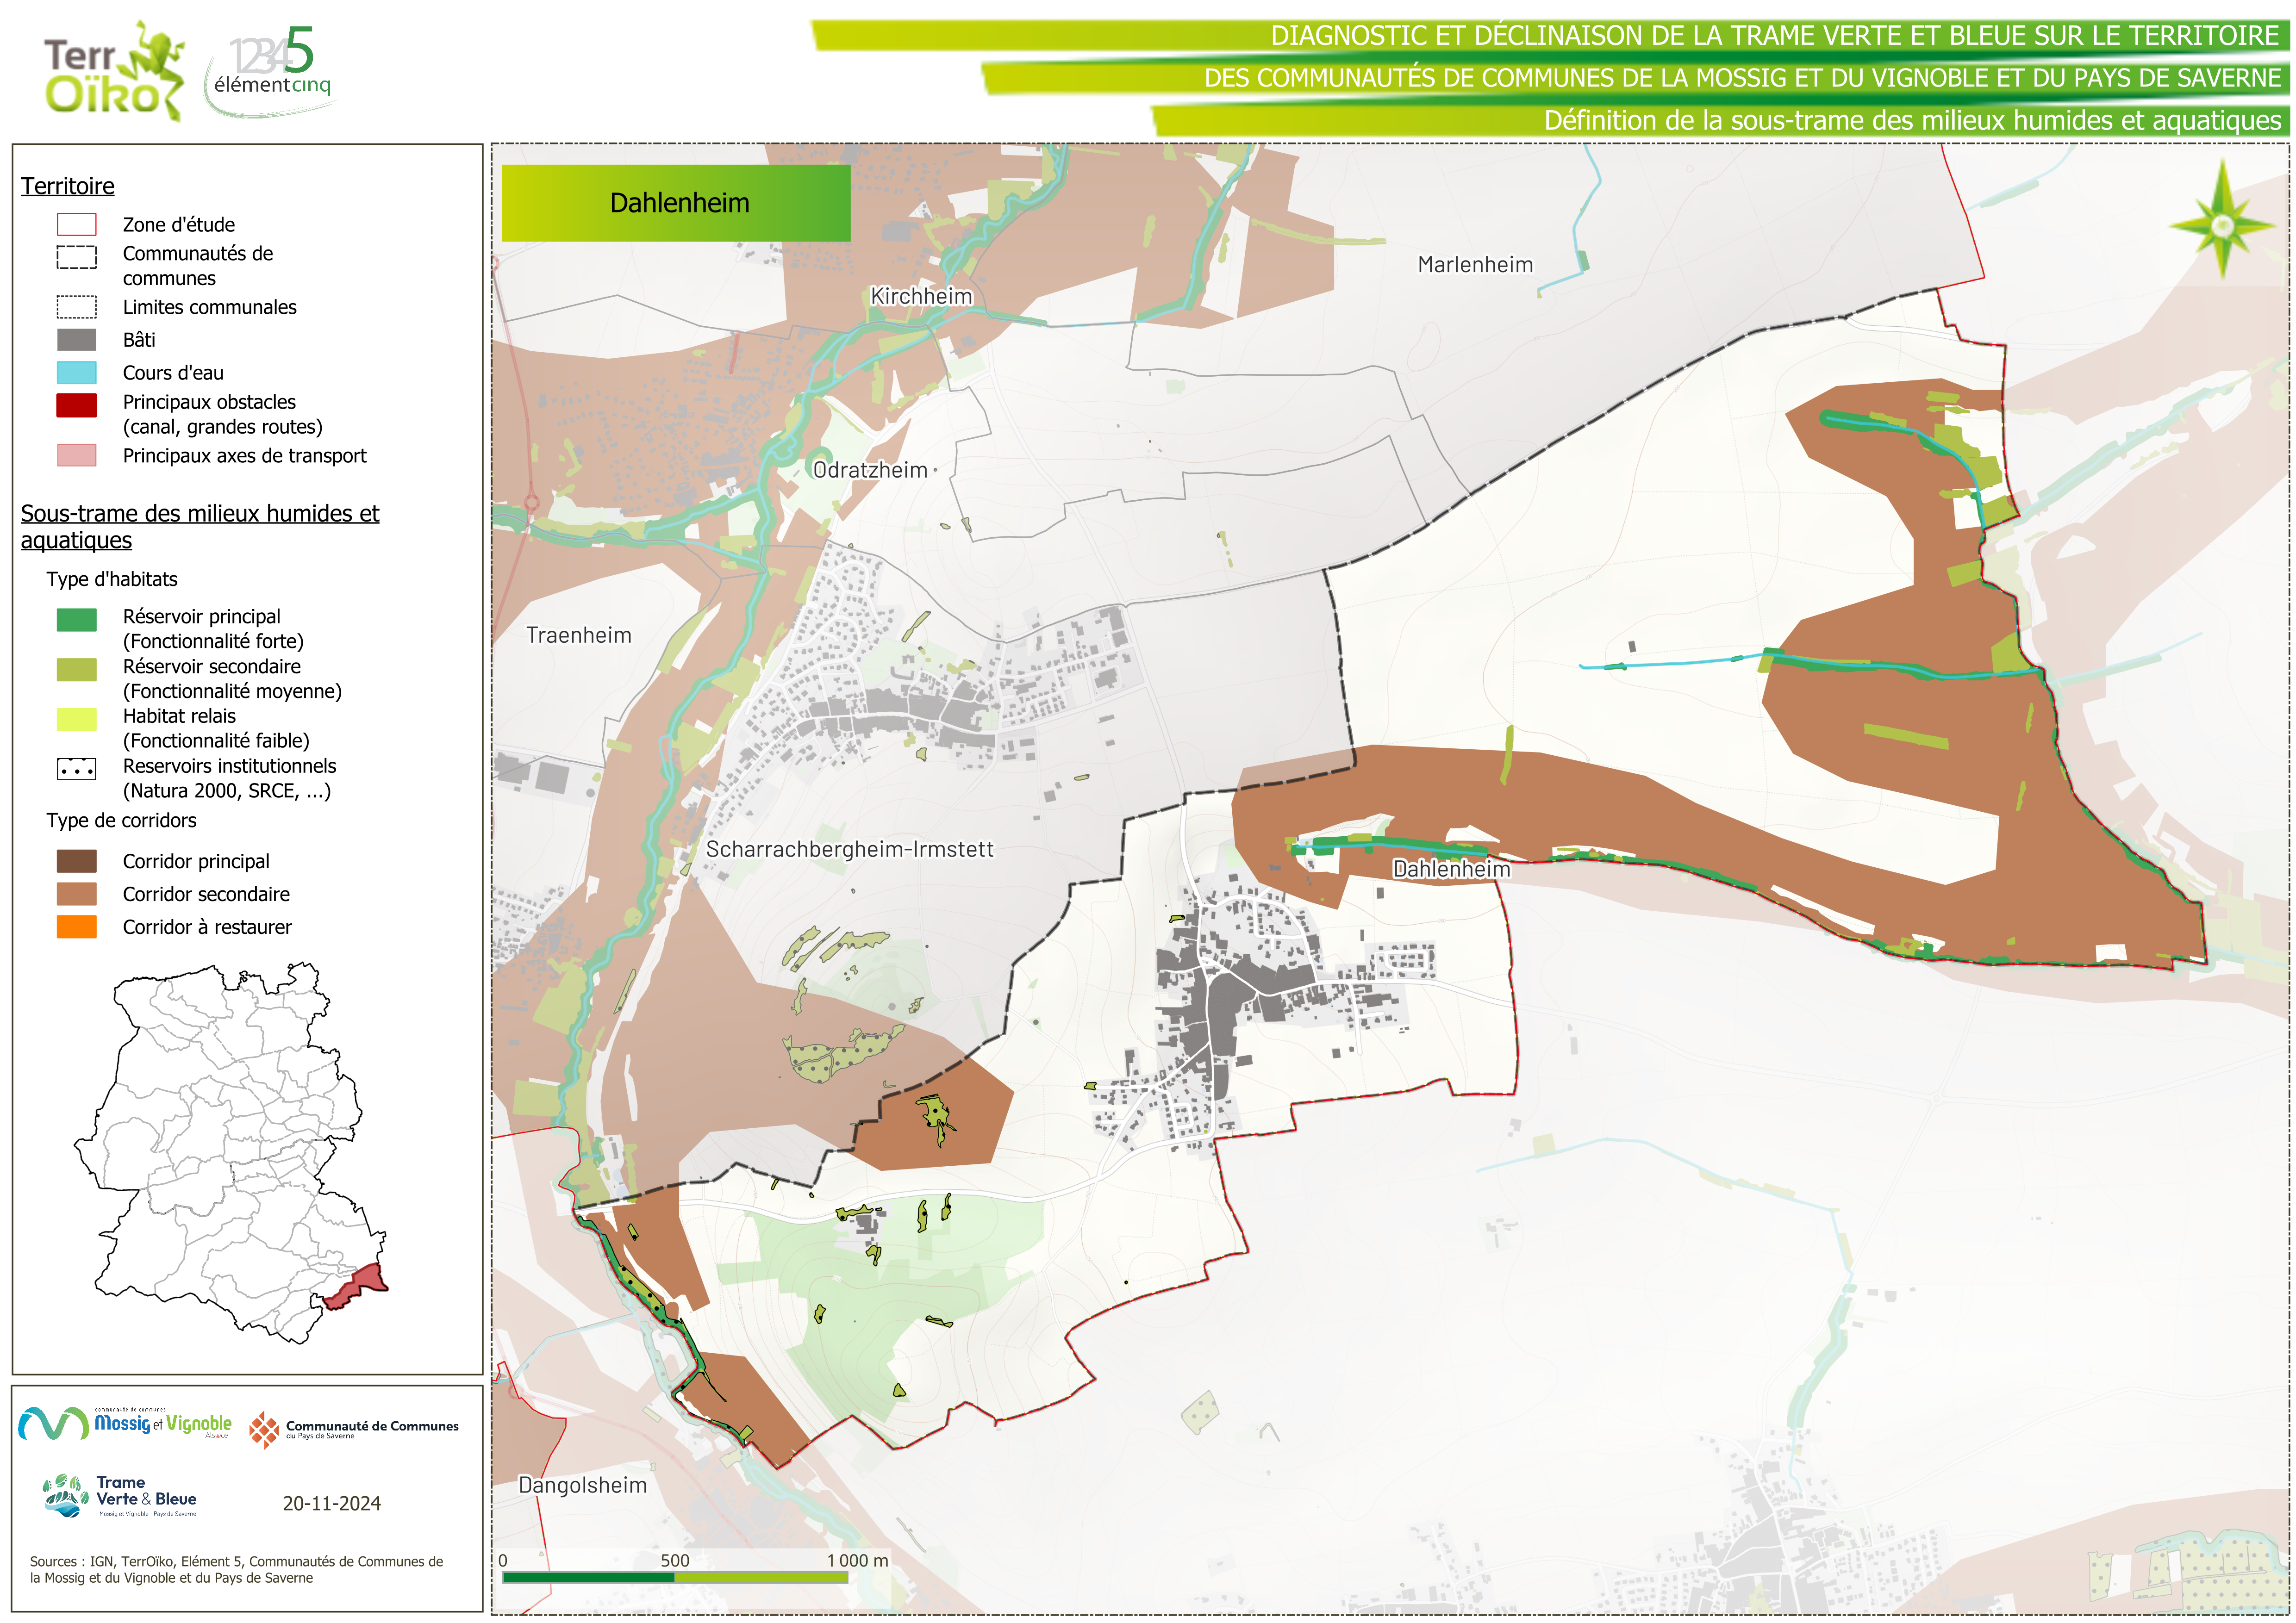Click the Principaux obstacles dark red swatch
Image resolution: width=2296 pixels, height=1623 pixels.
click(x=77, y=405)
